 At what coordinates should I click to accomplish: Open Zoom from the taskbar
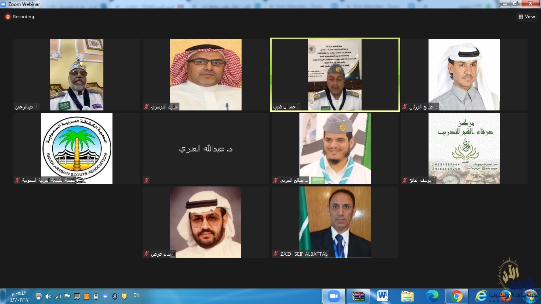[x=333, y=296]
